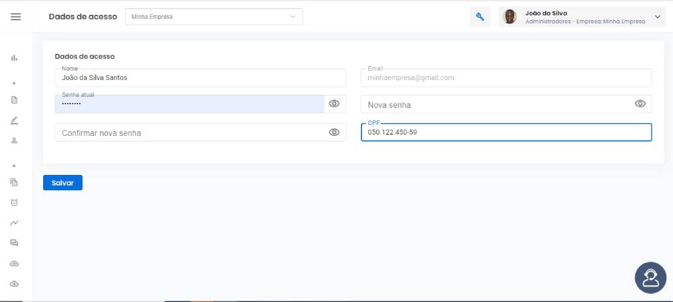The height and width of the screenshot is (302, 673).
Task: Open the Minha Empresa company dropdown
Action: (x=214, y=17)
